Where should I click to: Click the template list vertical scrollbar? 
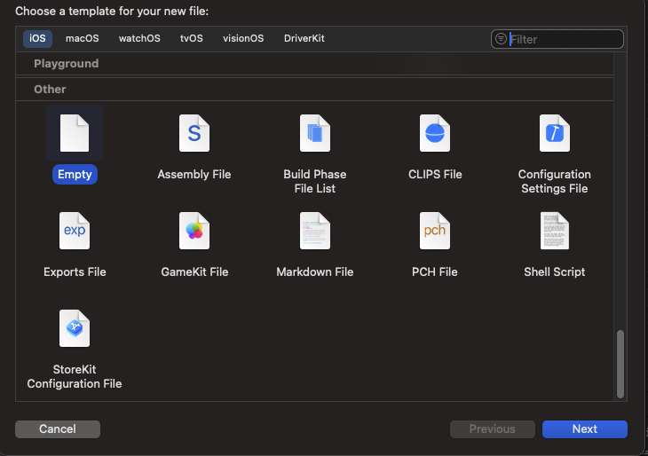[x=620, y=364]
